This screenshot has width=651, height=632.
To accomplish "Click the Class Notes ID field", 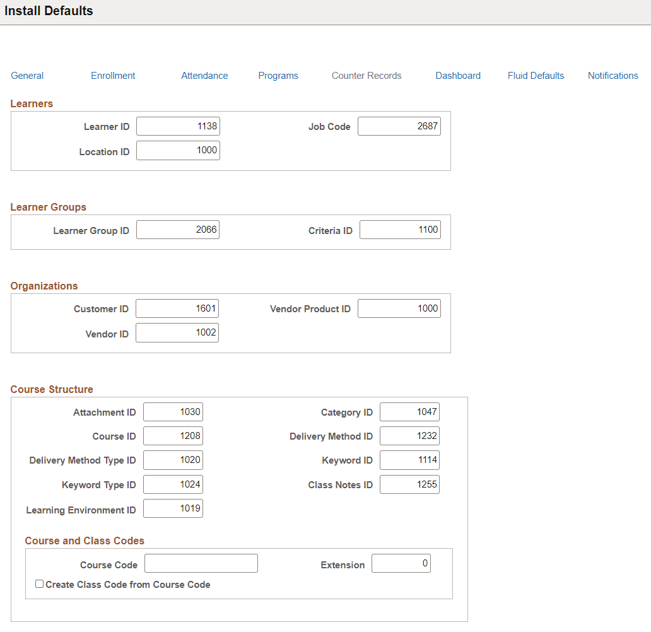I will pyautogui.click(x=409, y=484).
